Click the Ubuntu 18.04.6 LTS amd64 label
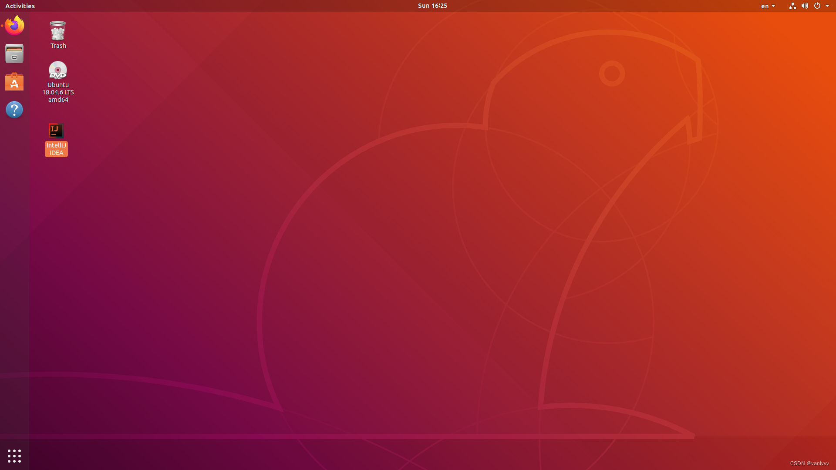 58,92
